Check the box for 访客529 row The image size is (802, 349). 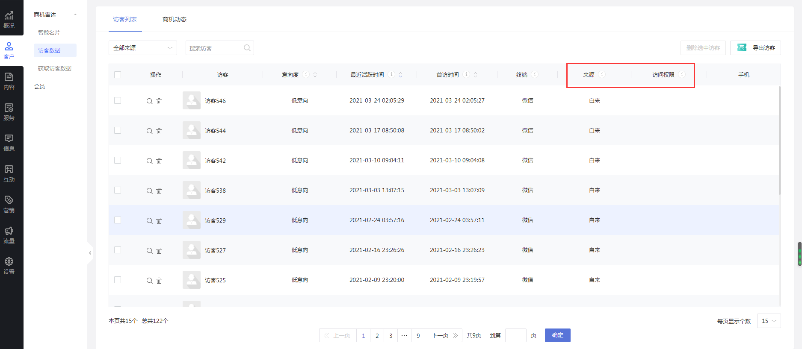[x=118, y=220]
